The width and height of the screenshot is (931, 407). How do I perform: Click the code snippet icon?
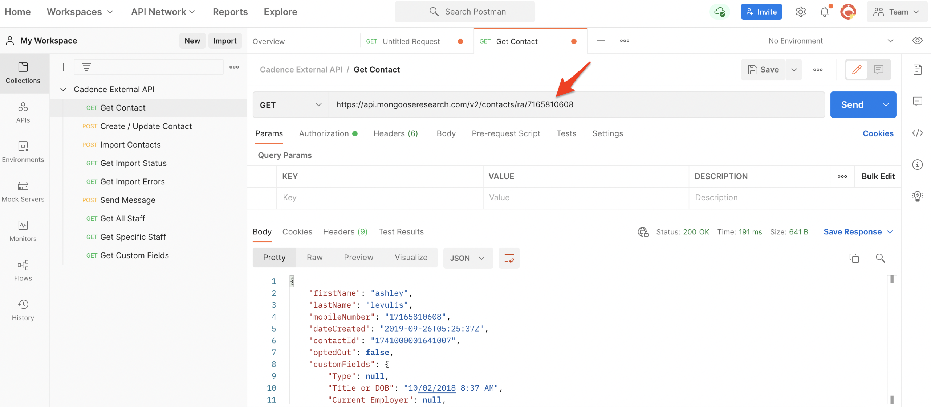click(917, 133)
